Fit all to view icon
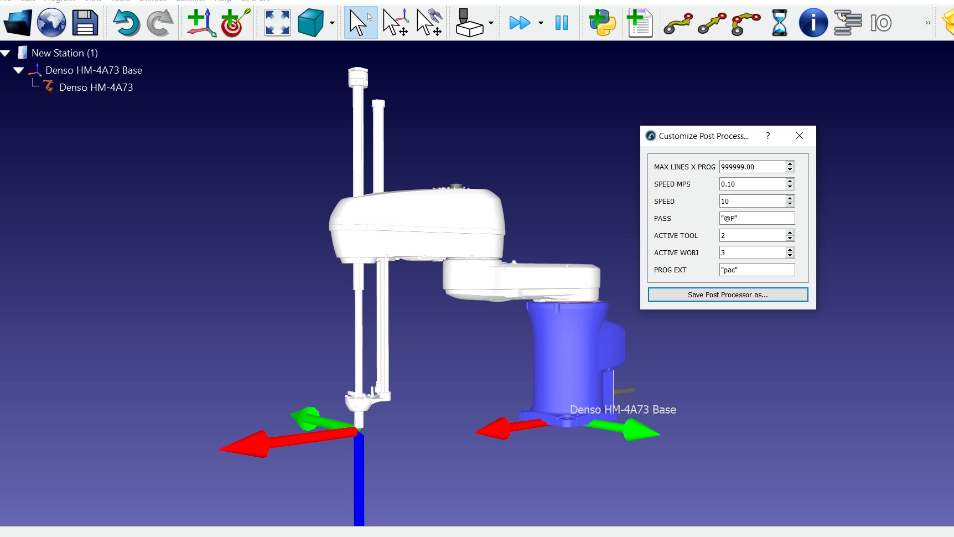Image resolution: width=954 pixels, height=537 pixels. coord(277,23)
